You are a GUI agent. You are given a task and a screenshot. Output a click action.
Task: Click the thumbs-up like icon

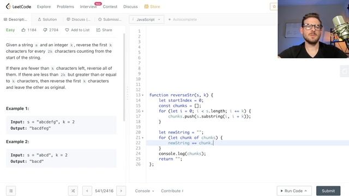point(23,30)
